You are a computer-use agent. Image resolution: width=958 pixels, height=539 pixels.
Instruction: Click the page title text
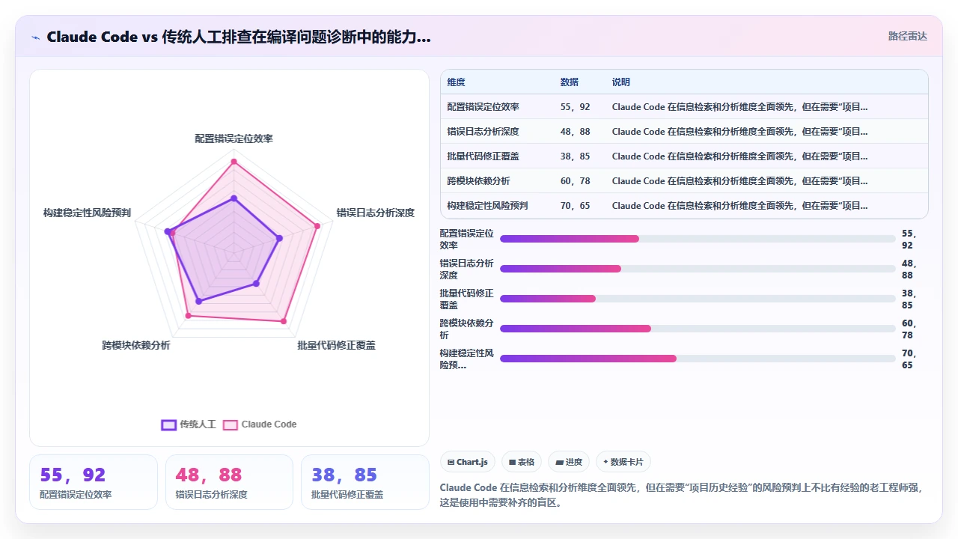pyautogui.click(x=239, y=37)
